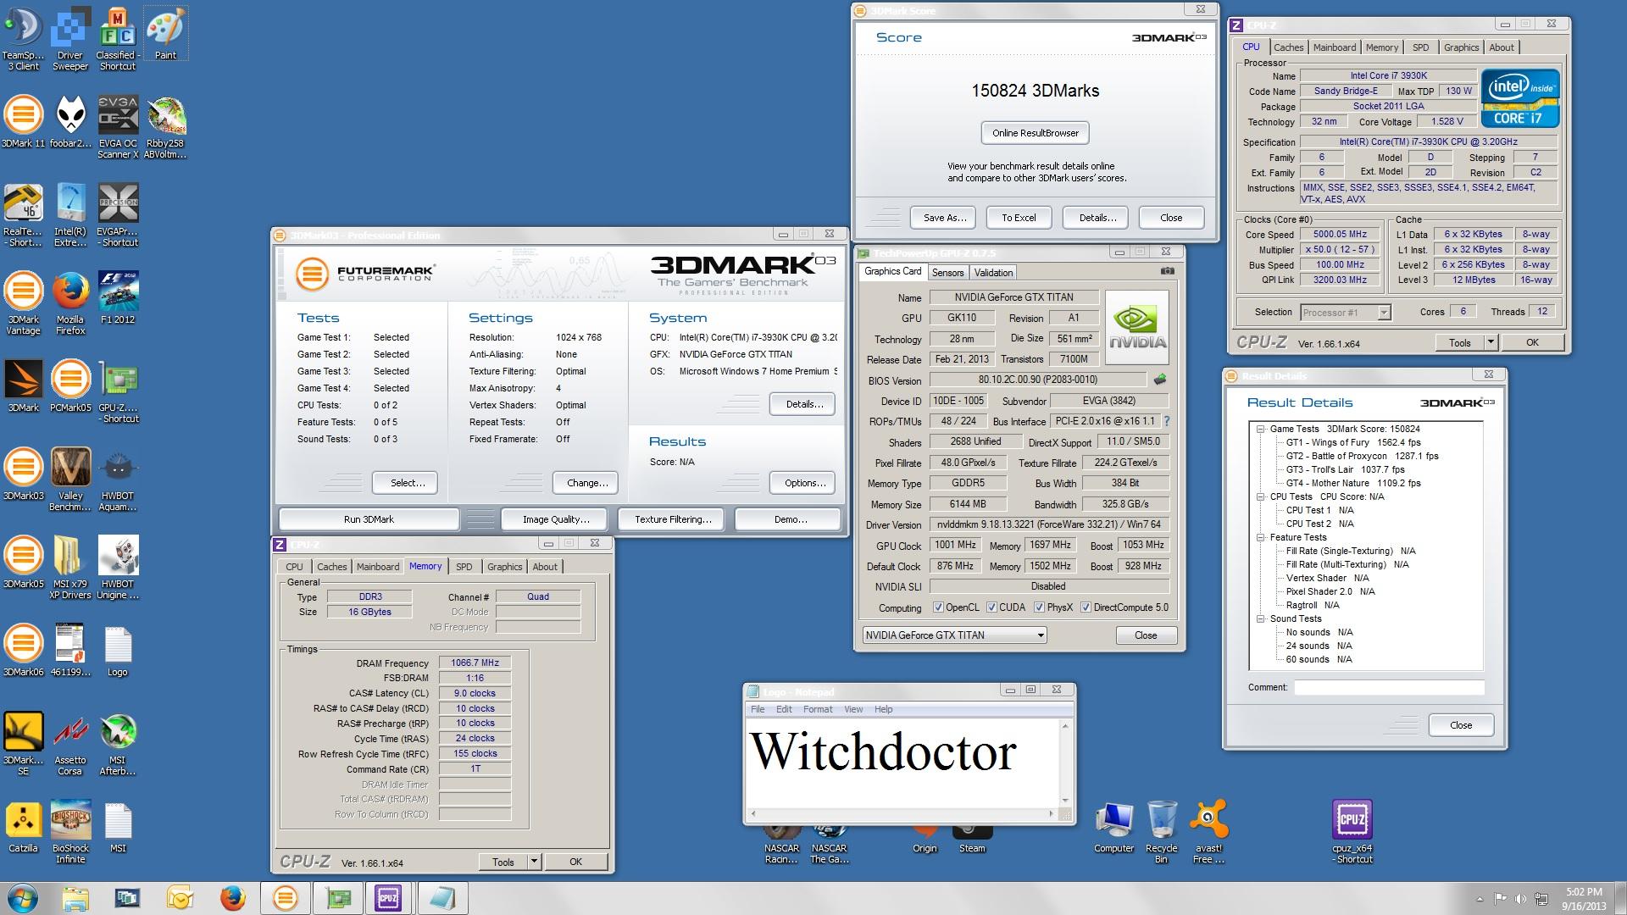Screen dimensions: 1627x915
Task: Launch F1 2012 from the desktop
Action: (x=118, y=298)
